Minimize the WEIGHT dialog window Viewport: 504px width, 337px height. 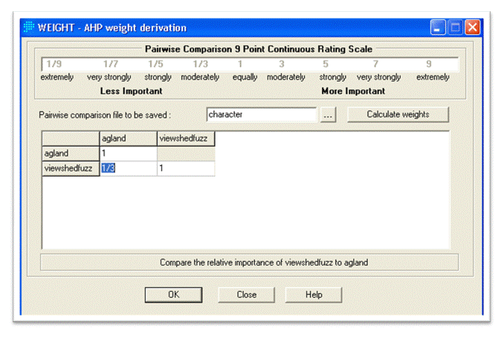coord(438,28)
